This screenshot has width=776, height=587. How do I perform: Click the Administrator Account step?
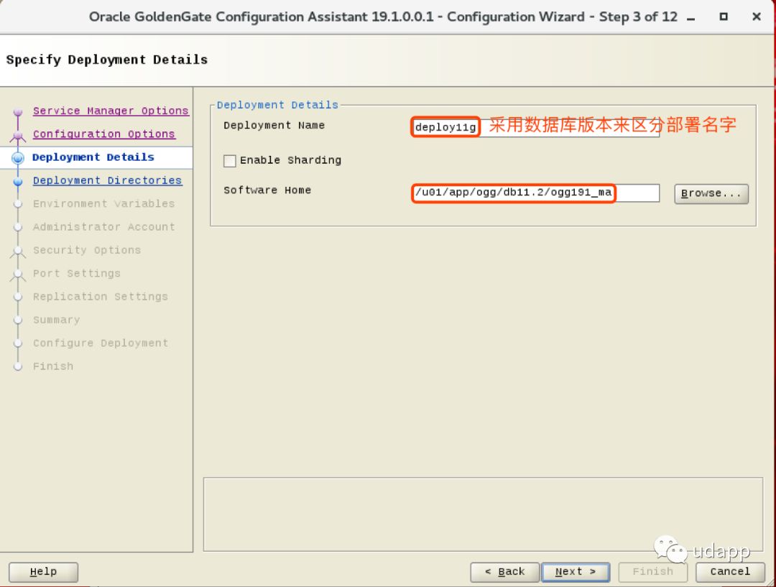(x=104, y=227)
